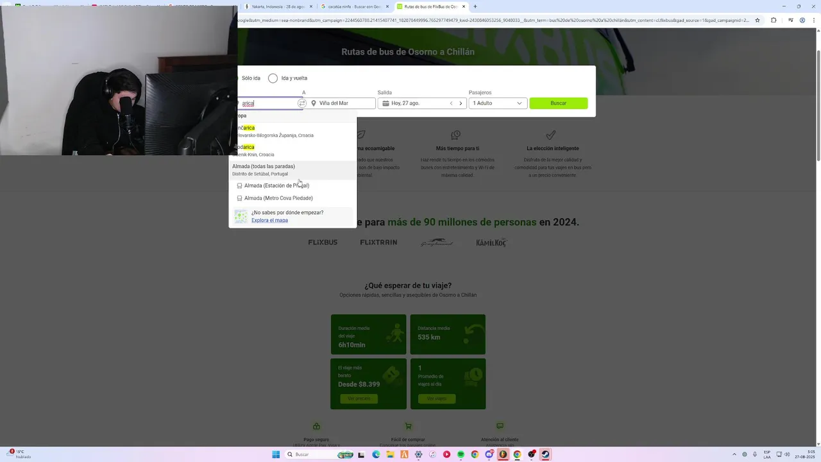Image resolution: width=821 pixels, height=462 pixels.
Task: Switch to the cacatúa ninfa Google search tab
Action: click(x=355, y=6)
